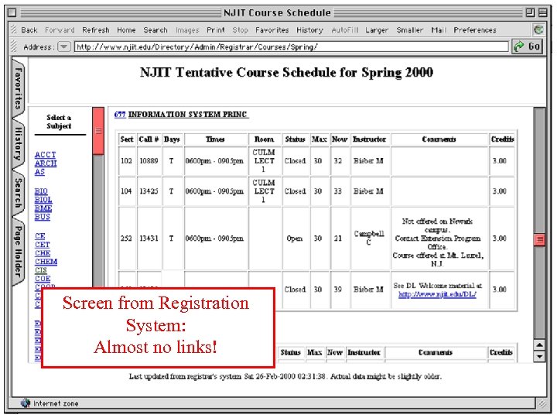Click the Go button
The width and height of the screenshot is (557, 418).
tap(528, 46)
